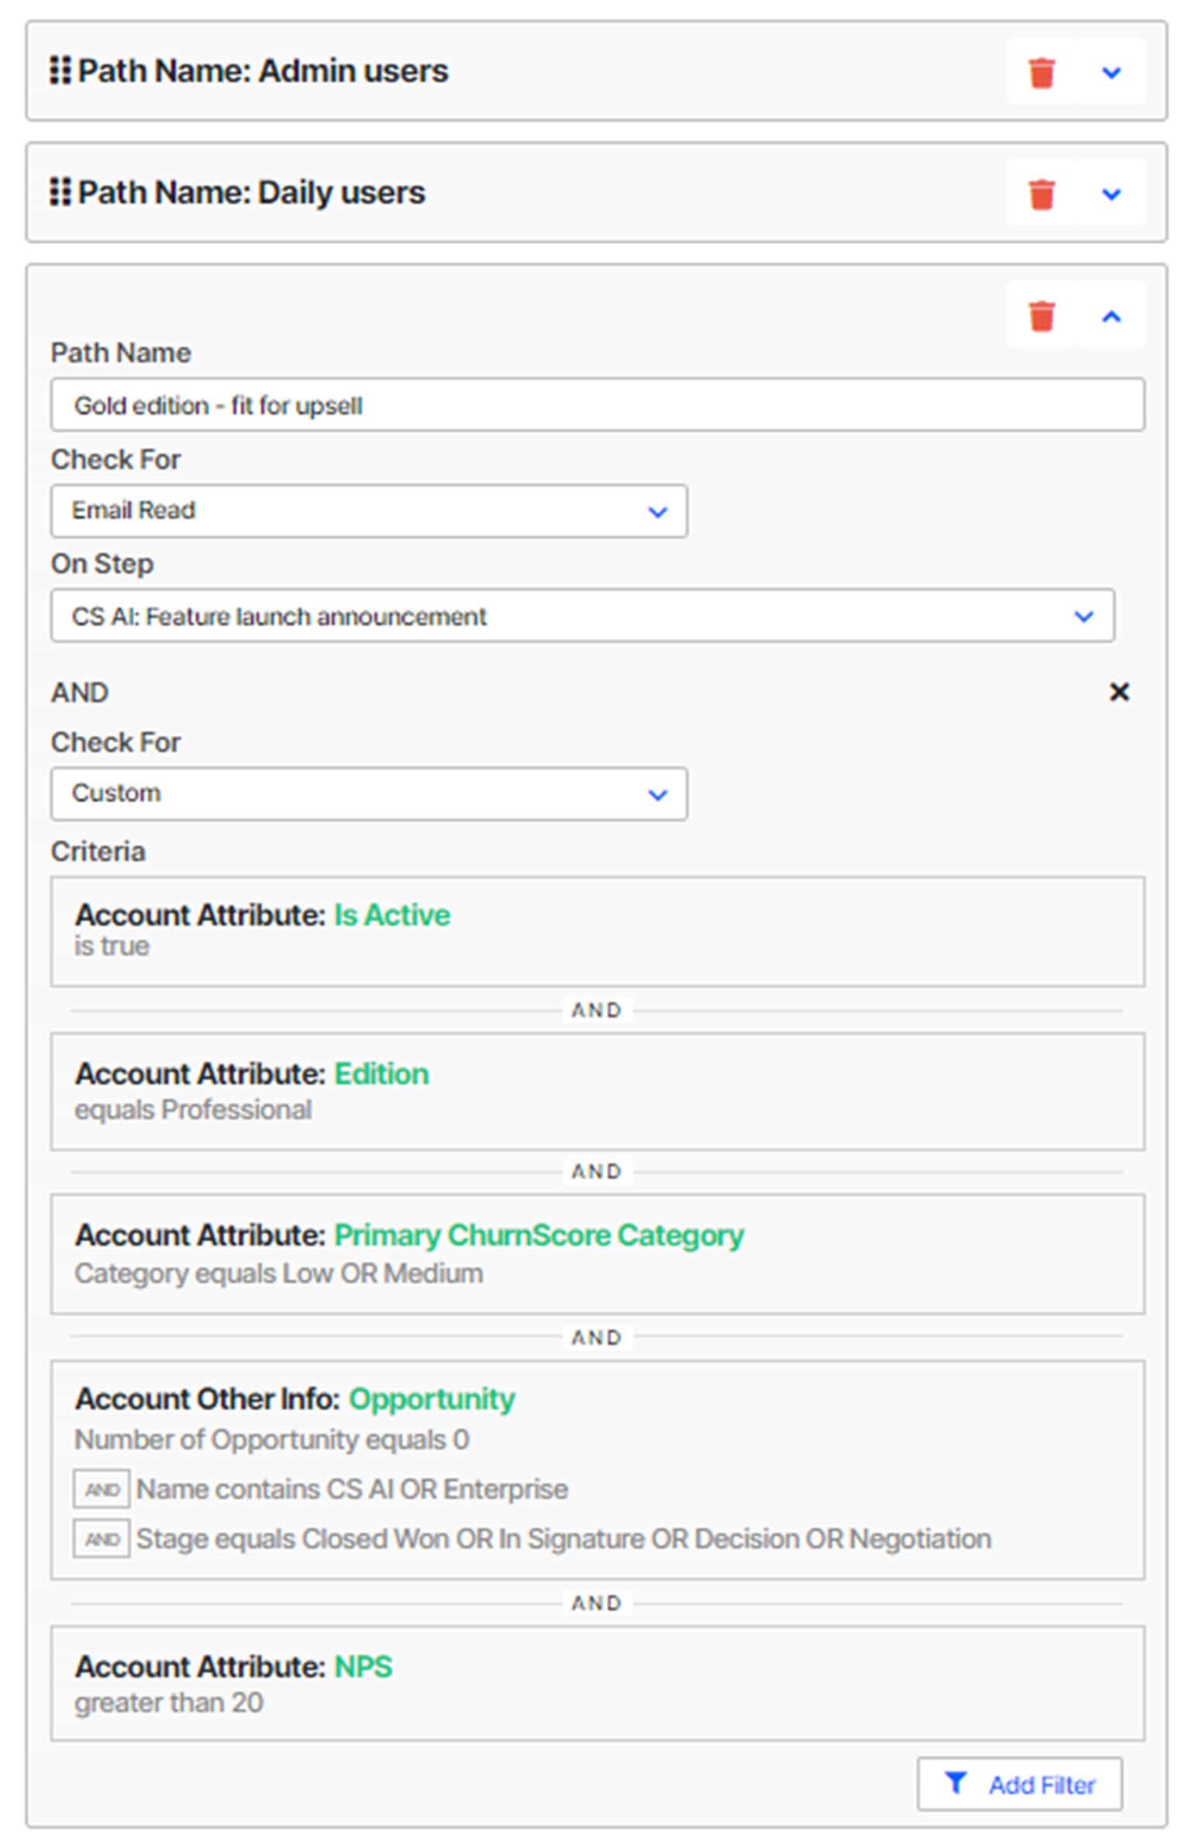The height and width of the screenshot is (1846, 1186).
Task: Open the Custom Check For dropdown
Action: click(369, 794)
